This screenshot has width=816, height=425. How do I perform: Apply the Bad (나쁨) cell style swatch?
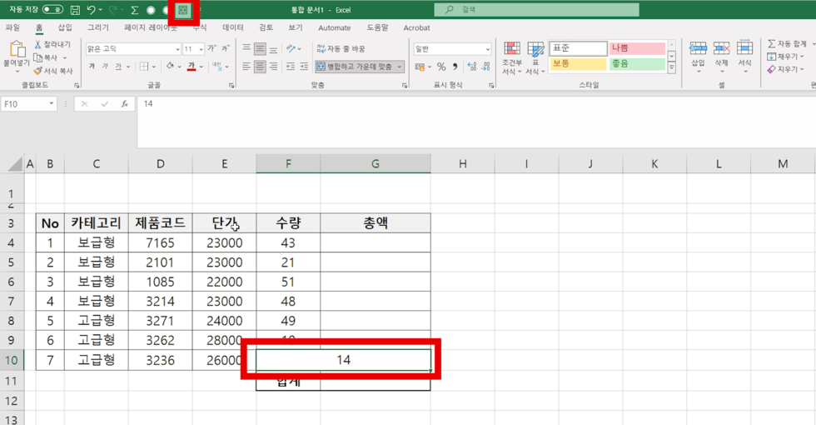pos(637,49)
